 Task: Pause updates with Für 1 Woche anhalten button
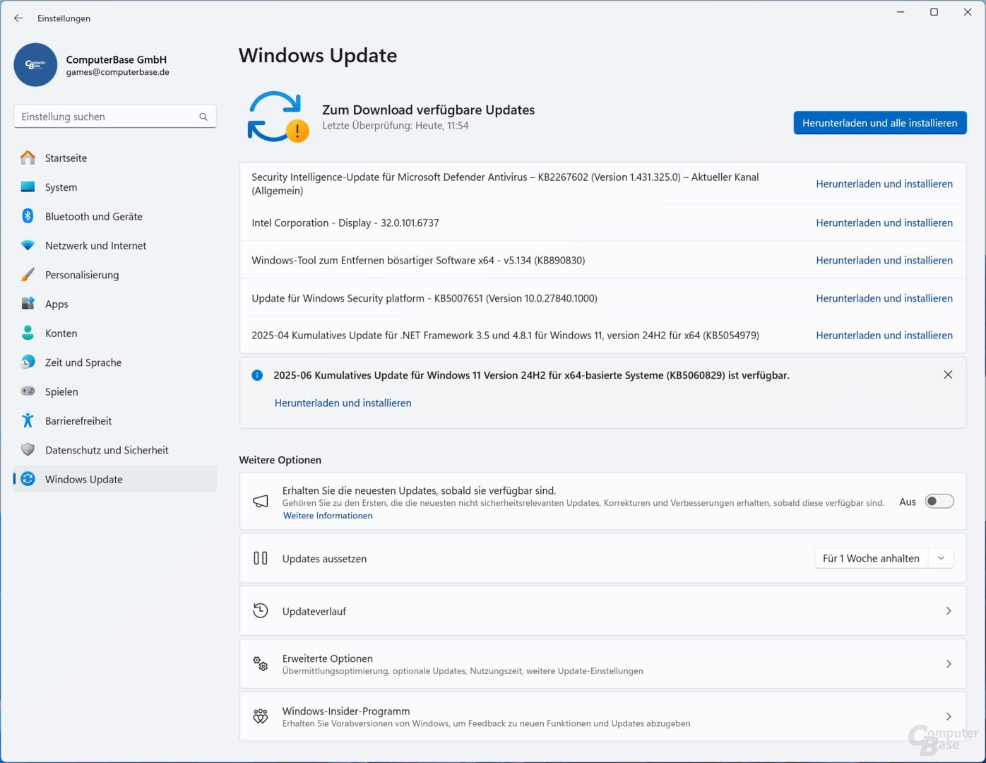coord(871,558)
